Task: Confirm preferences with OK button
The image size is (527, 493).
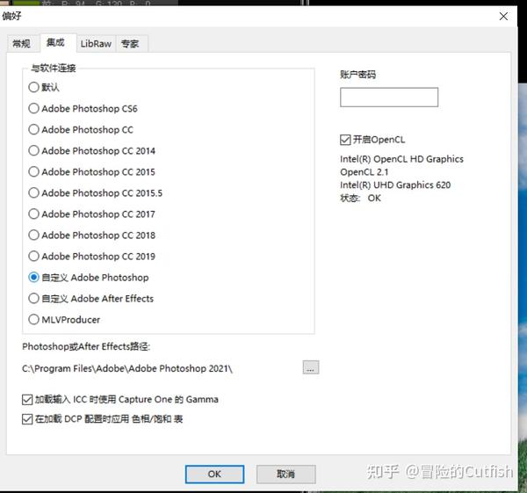Action: [x=214, y=475]
